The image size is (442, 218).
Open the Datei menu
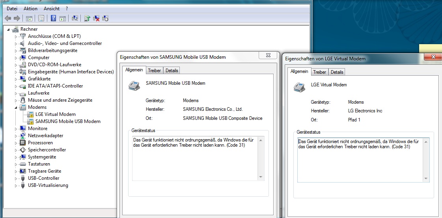[12, 9]
